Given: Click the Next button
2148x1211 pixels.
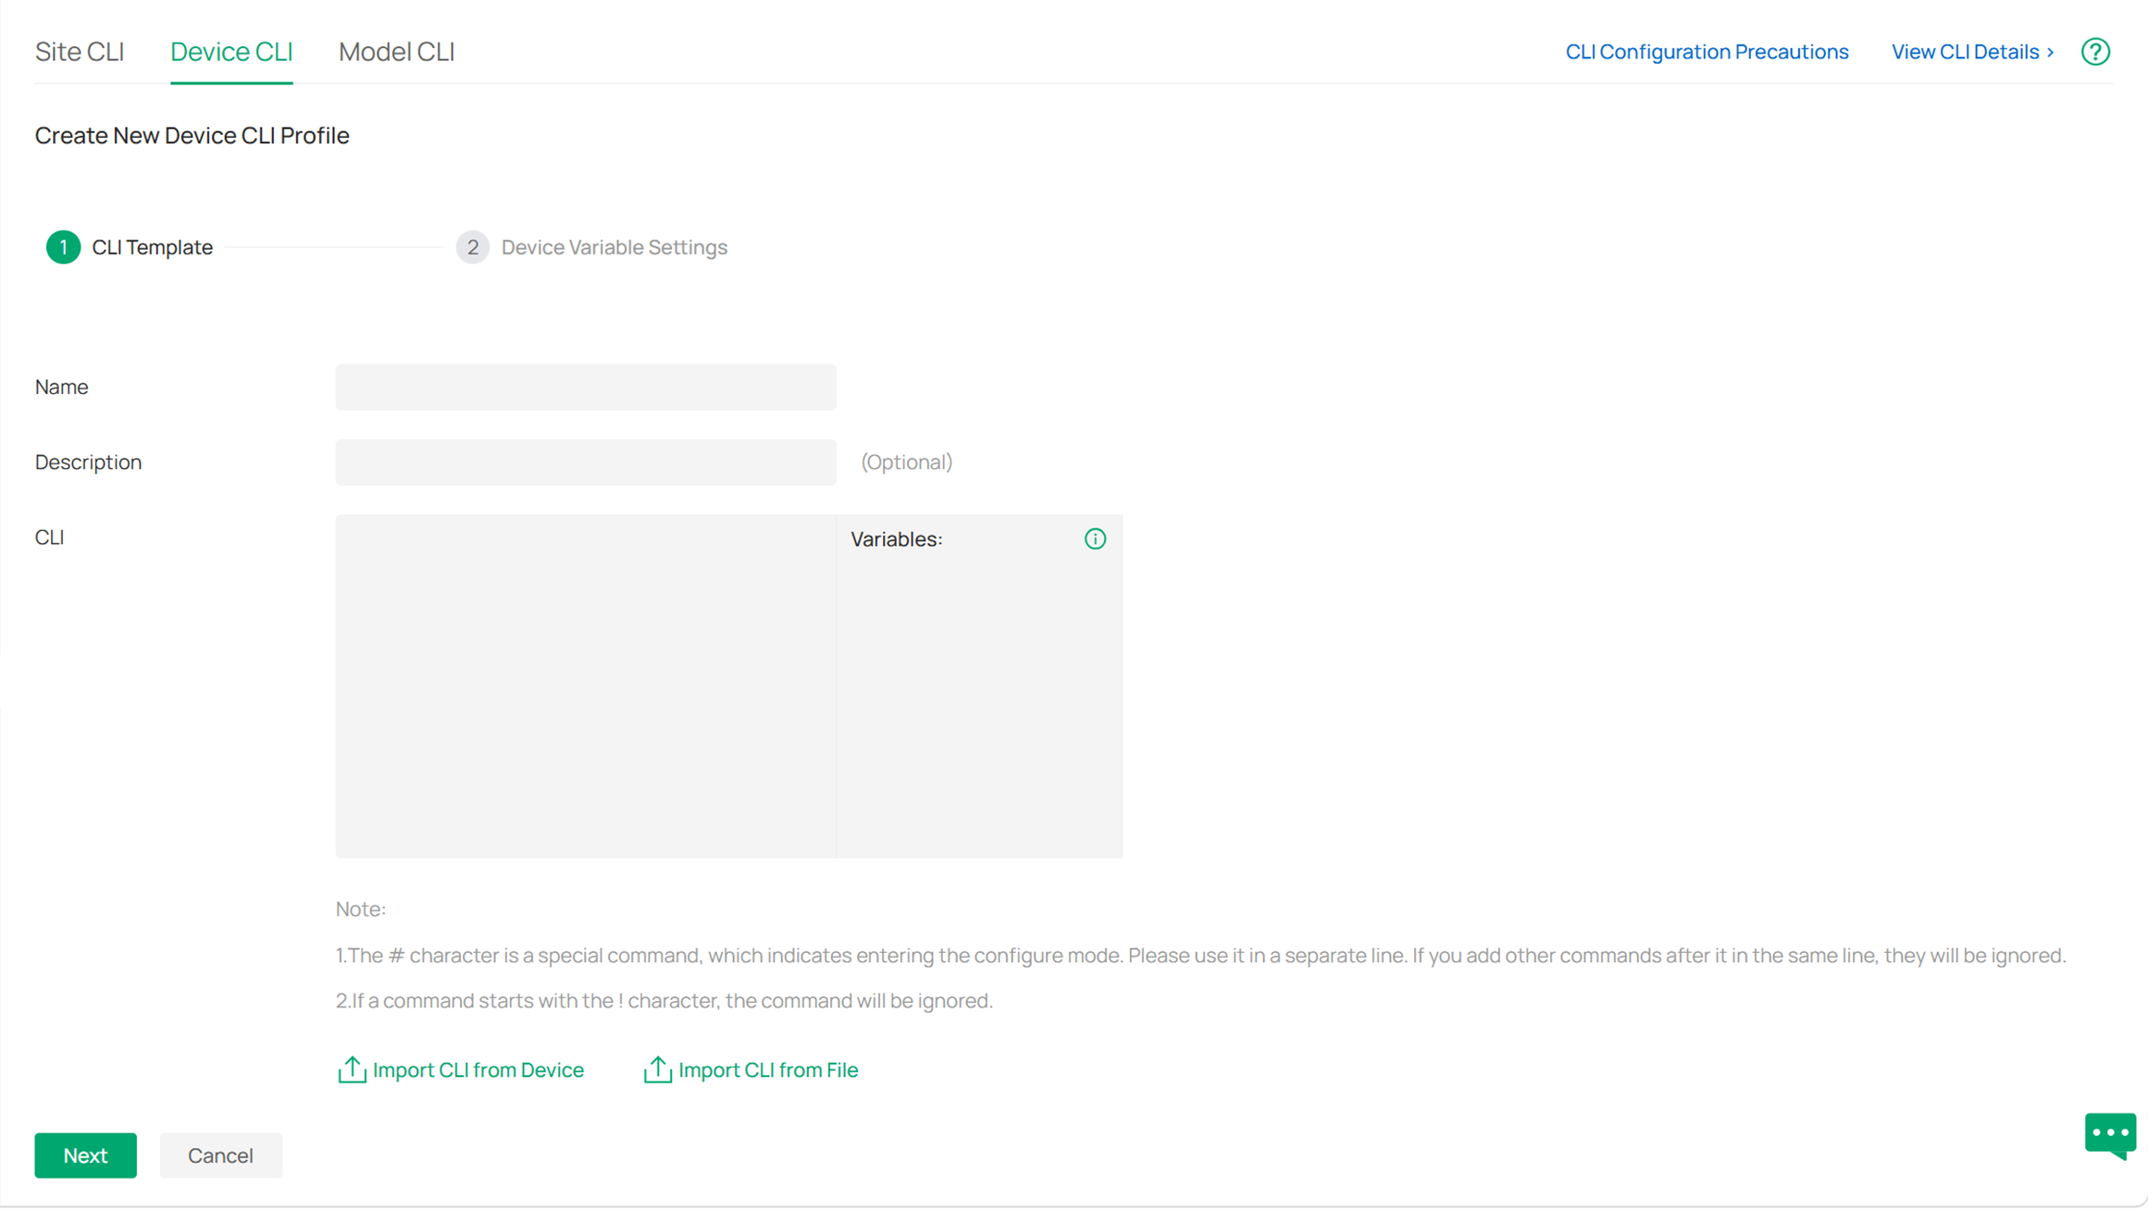Looking at the screenshot, I should 85,1155.
